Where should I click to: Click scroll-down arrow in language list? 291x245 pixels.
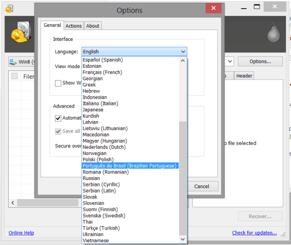click(x=183, y=239)
